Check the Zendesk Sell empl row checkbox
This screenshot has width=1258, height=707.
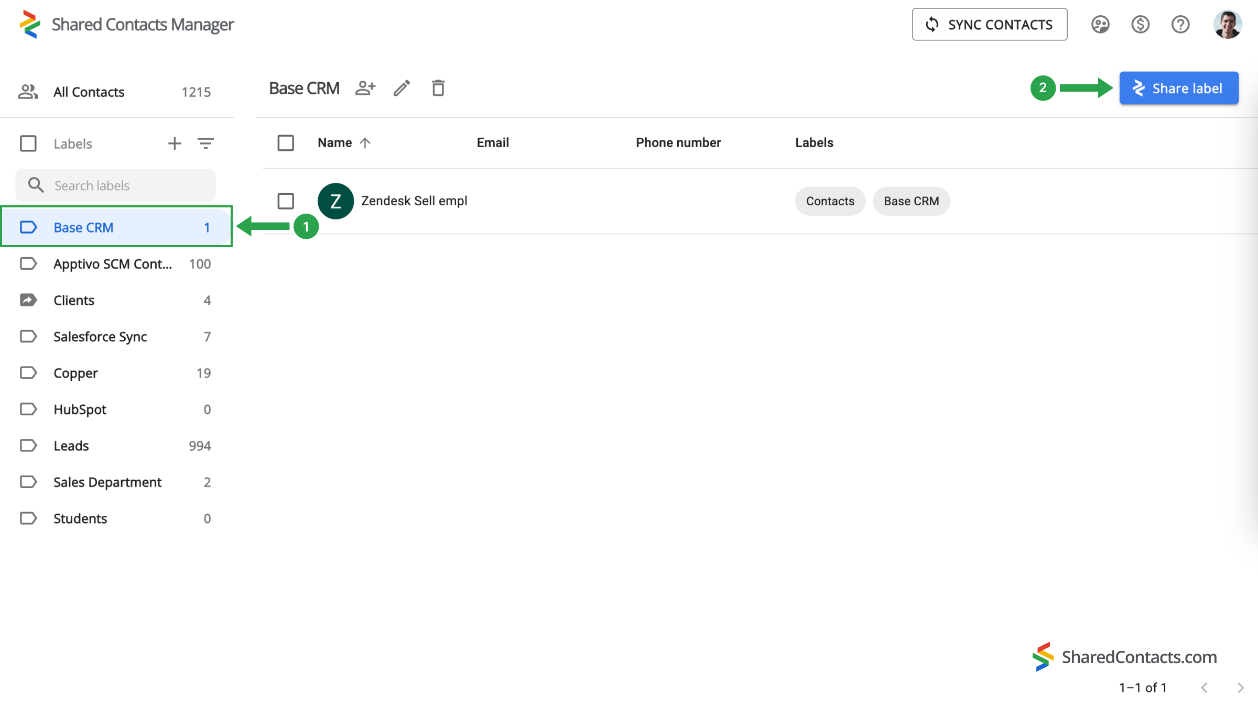point(286,201)
